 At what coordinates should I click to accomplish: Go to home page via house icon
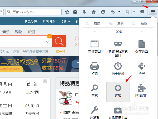tap(94, 12)
